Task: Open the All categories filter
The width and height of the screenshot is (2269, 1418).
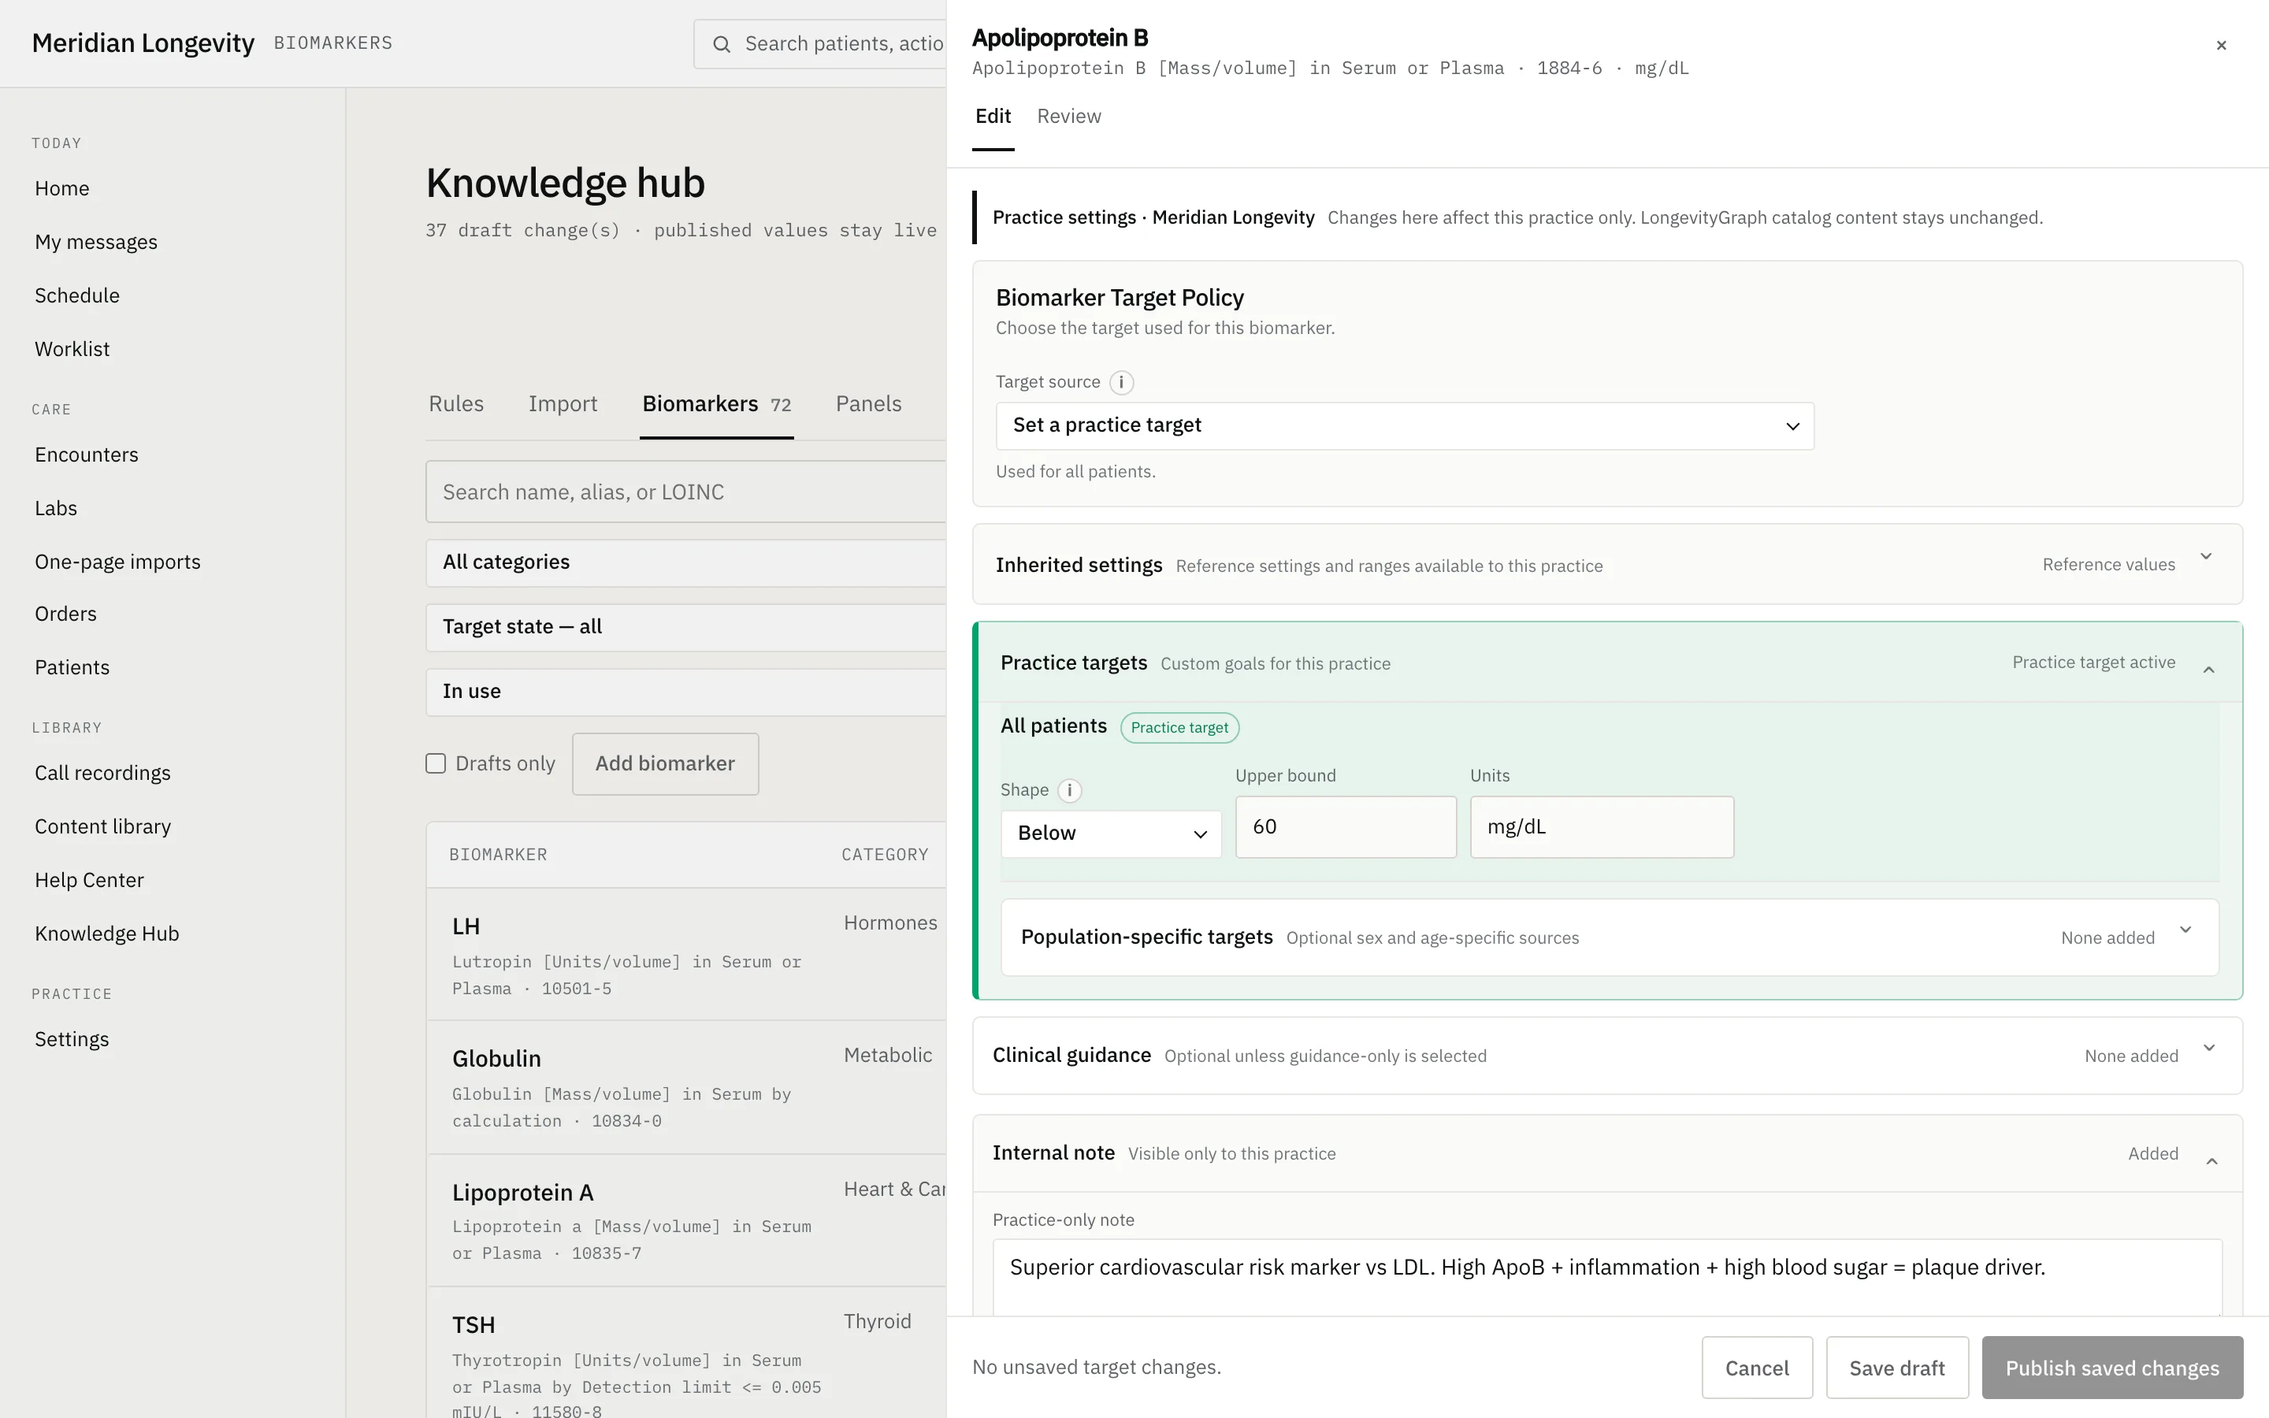Action: [685, 562]
